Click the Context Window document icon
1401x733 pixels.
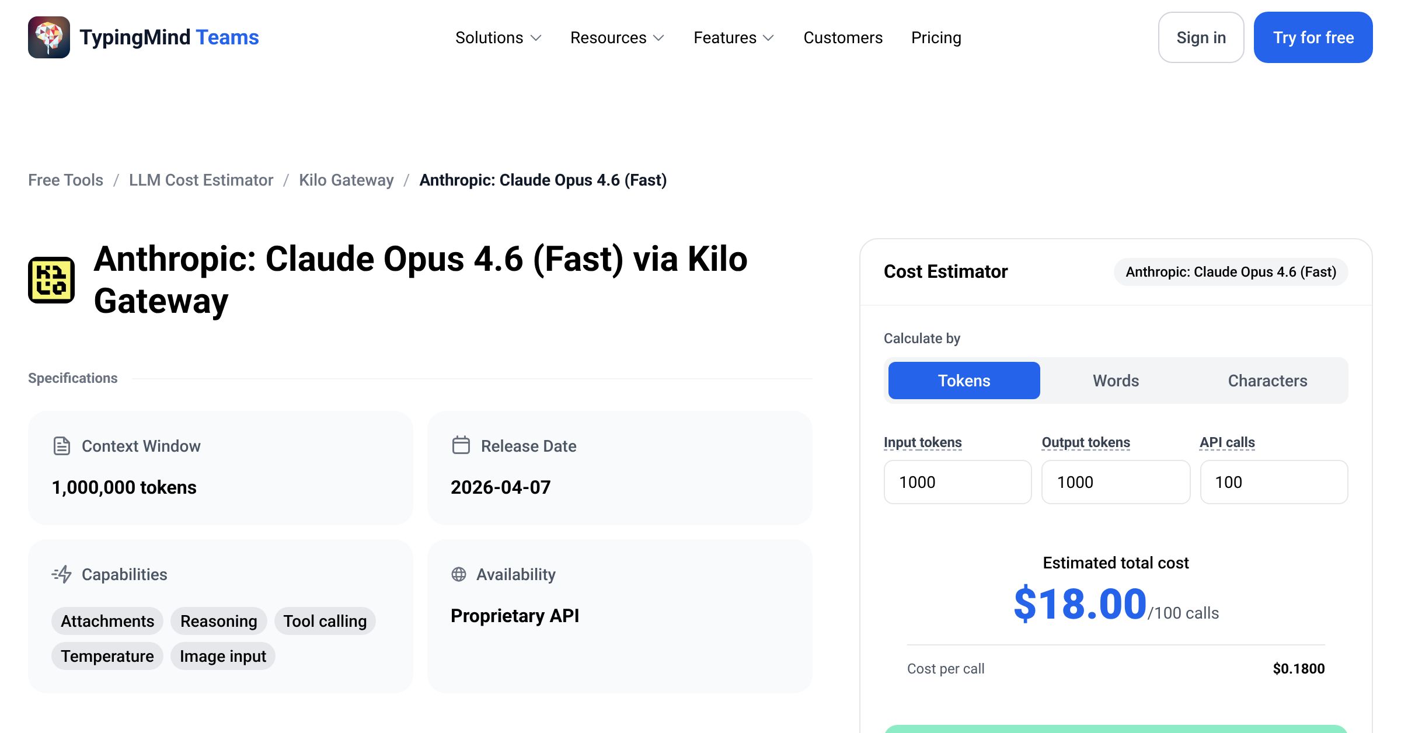coord(62,446)
